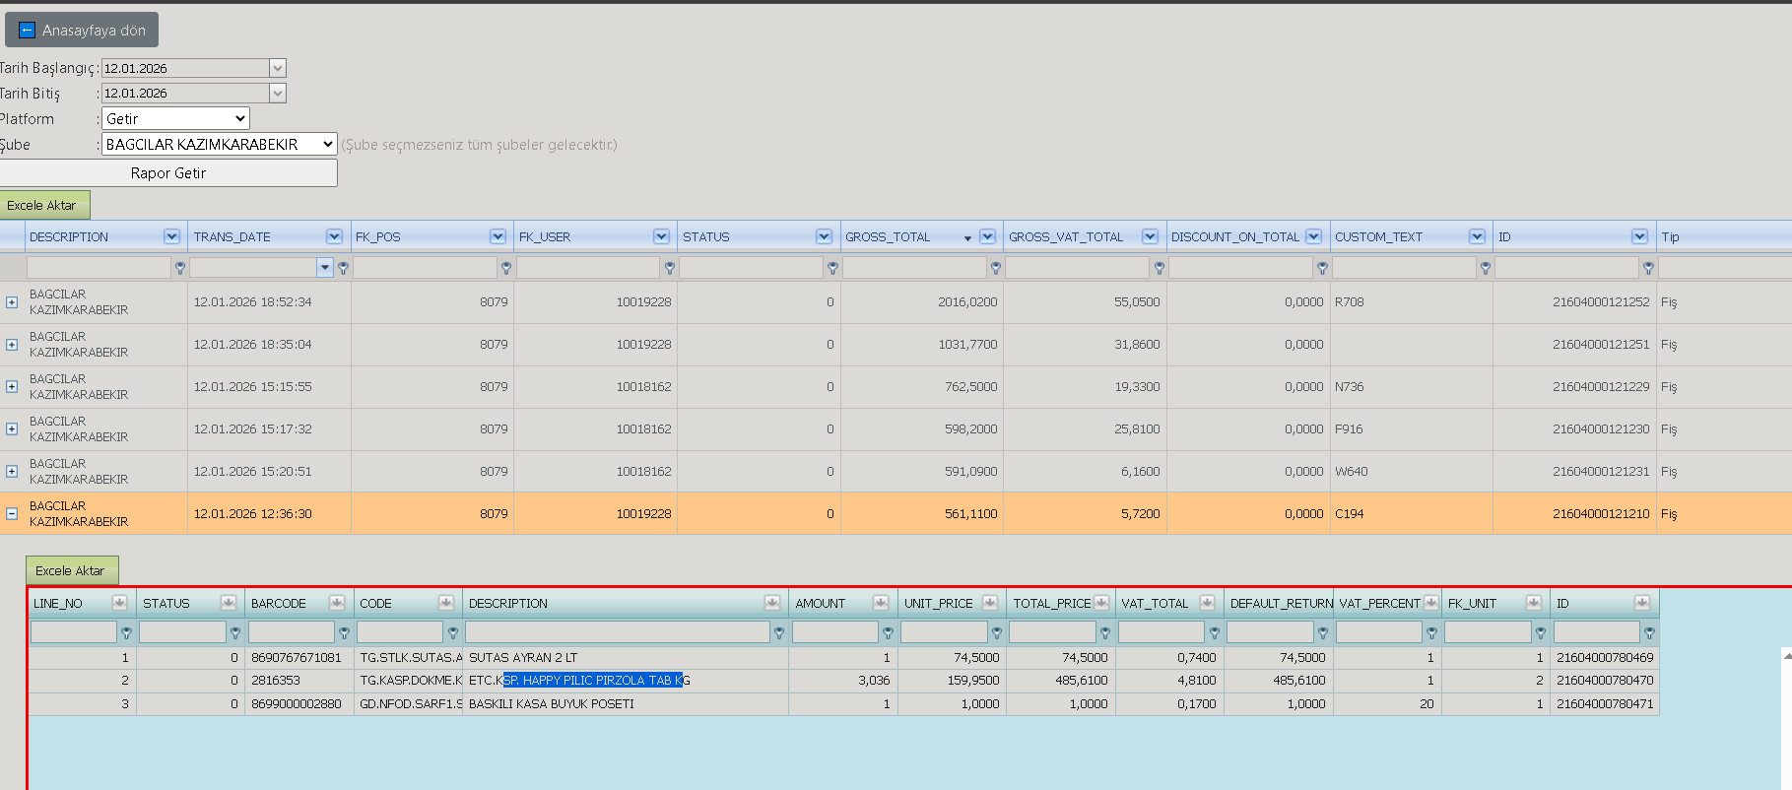The width and height of the screenshot is (1792, 790).
Task: Click Anasayfaya dön button
Action: (x=82, y=30)
